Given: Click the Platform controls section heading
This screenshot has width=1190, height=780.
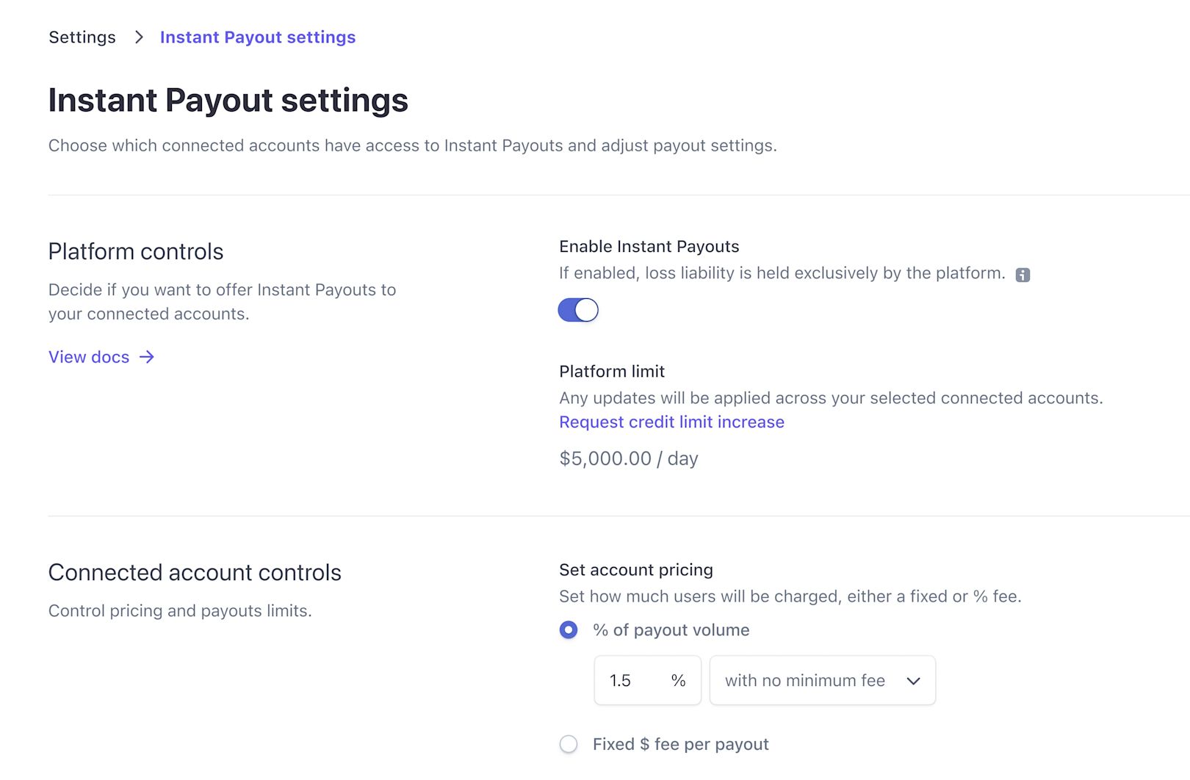Looking at the screenshot, I should click(136, 252).
